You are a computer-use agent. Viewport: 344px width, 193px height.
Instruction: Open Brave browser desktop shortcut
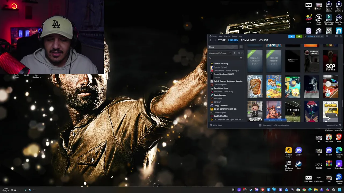pyautogui.click(x=339, y=138)
